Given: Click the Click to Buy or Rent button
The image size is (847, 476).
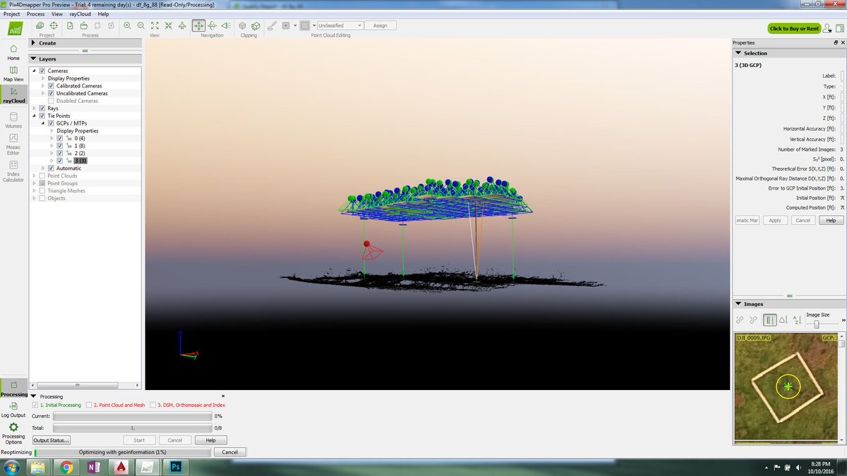Looking at the screenshot, I should coord(794,28).
